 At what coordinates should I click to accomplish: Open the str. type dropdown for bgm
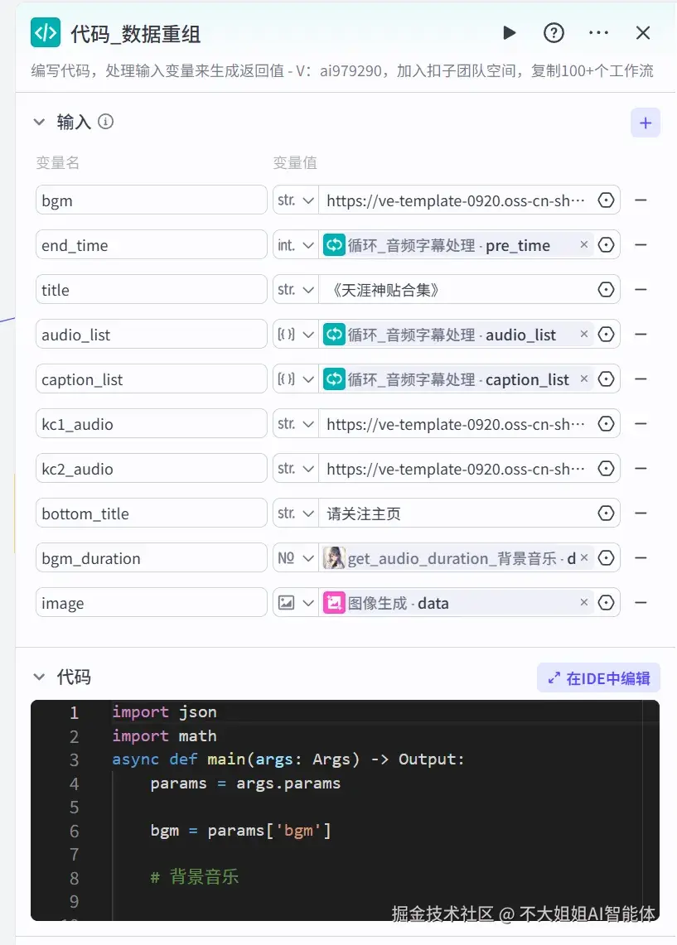(x=295, y=200)
